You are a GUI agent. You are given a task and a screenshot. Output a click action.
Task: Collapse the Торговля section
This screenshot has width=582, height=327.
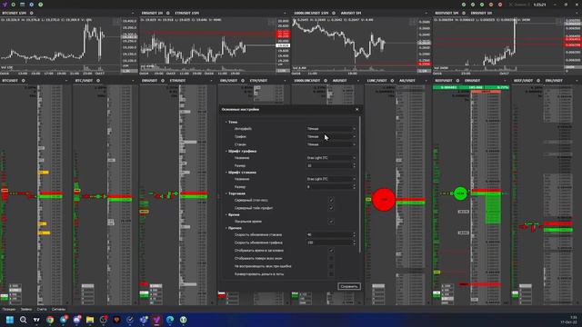pos(226,193)
